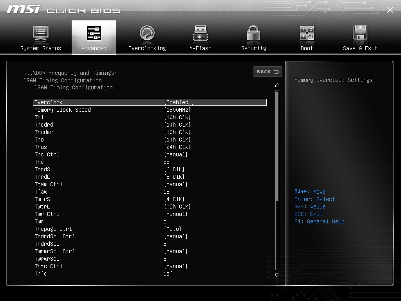Select the TwtrL row label
The height and width of the screenshot is (301, 401).
pyautogui.click(x=42, y=207)
